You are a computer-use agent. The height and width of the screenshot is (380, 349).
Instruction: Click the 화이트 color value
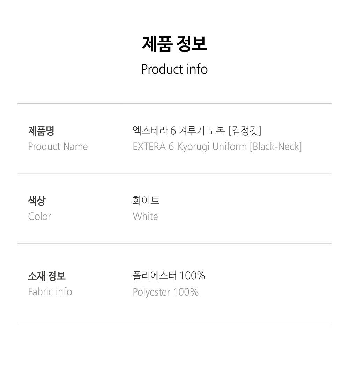coord(146,200)
